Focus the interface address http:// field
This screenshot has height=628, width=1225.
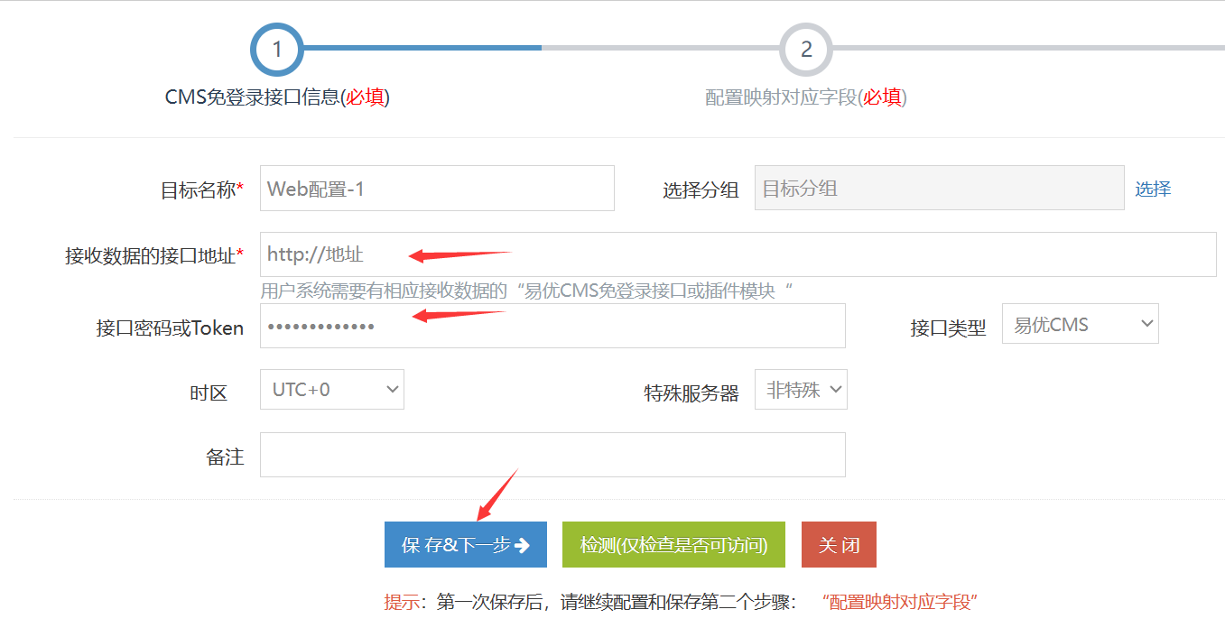[x=738, y=254]
